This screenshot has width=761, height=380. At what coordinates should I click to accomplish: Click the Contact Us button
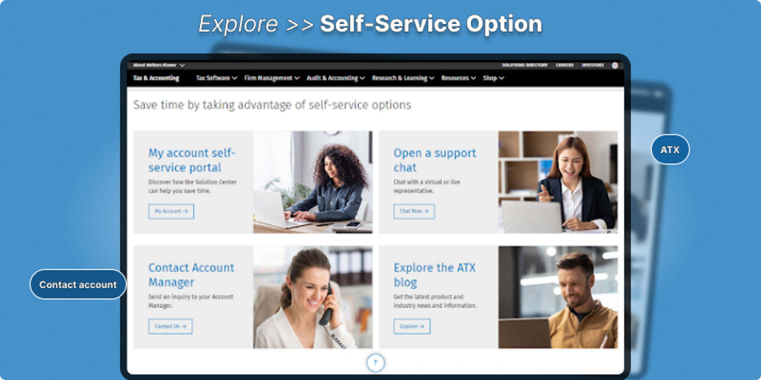click(x=170, y=327)
